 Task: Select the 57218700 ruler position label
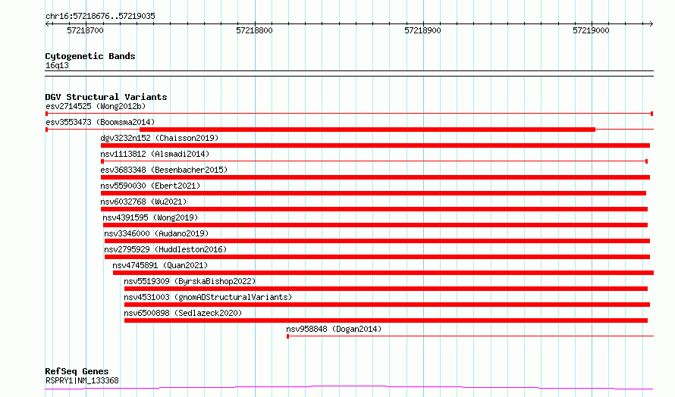pos(85,30)
